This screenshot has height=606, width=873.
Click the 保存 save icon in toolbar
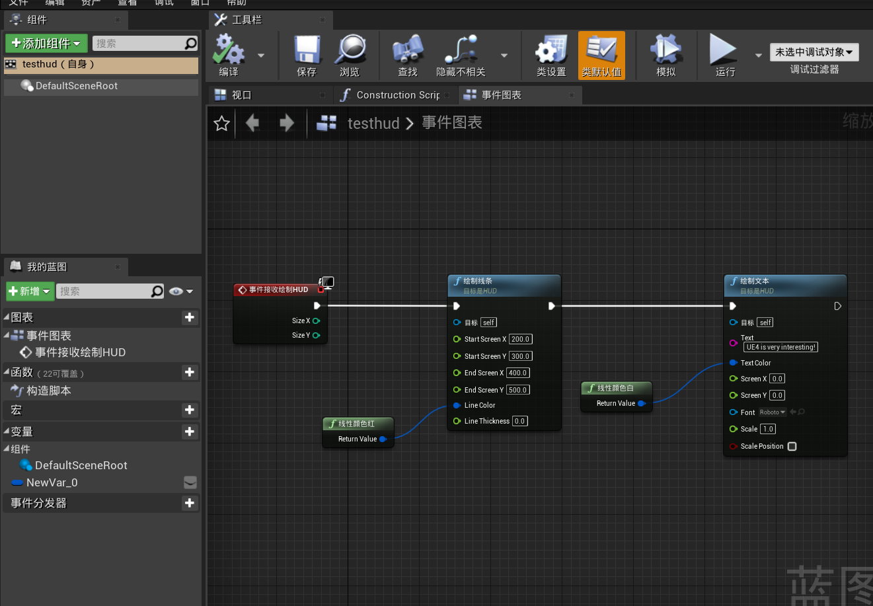[306, 50]
